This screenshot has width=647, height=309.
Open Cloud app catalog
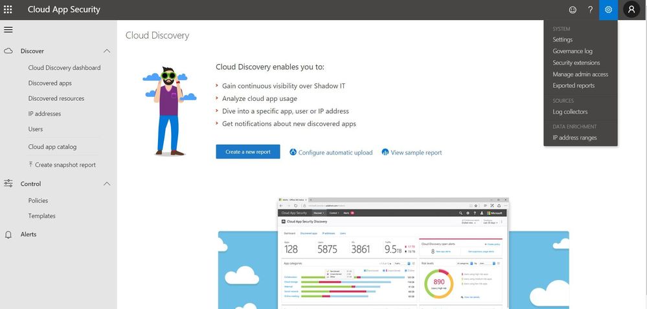(x=52, y=147)
